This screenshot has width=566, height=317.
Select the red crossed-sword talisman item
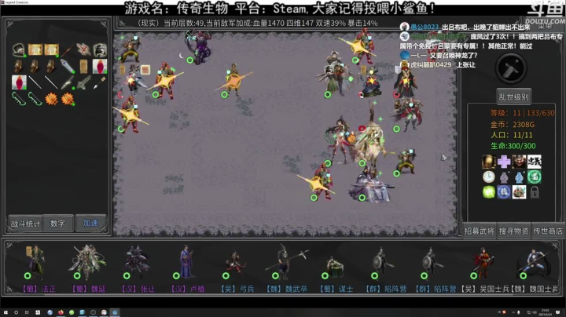click(83, 49)
